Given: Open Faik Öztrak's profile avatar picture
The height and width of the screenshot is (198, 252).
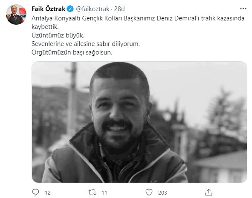Looking at the screenshot, I should [16, 14].
